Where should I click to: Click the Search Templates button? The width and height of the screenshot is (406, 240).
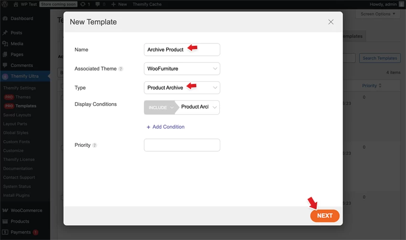click(x=380, y=58)
